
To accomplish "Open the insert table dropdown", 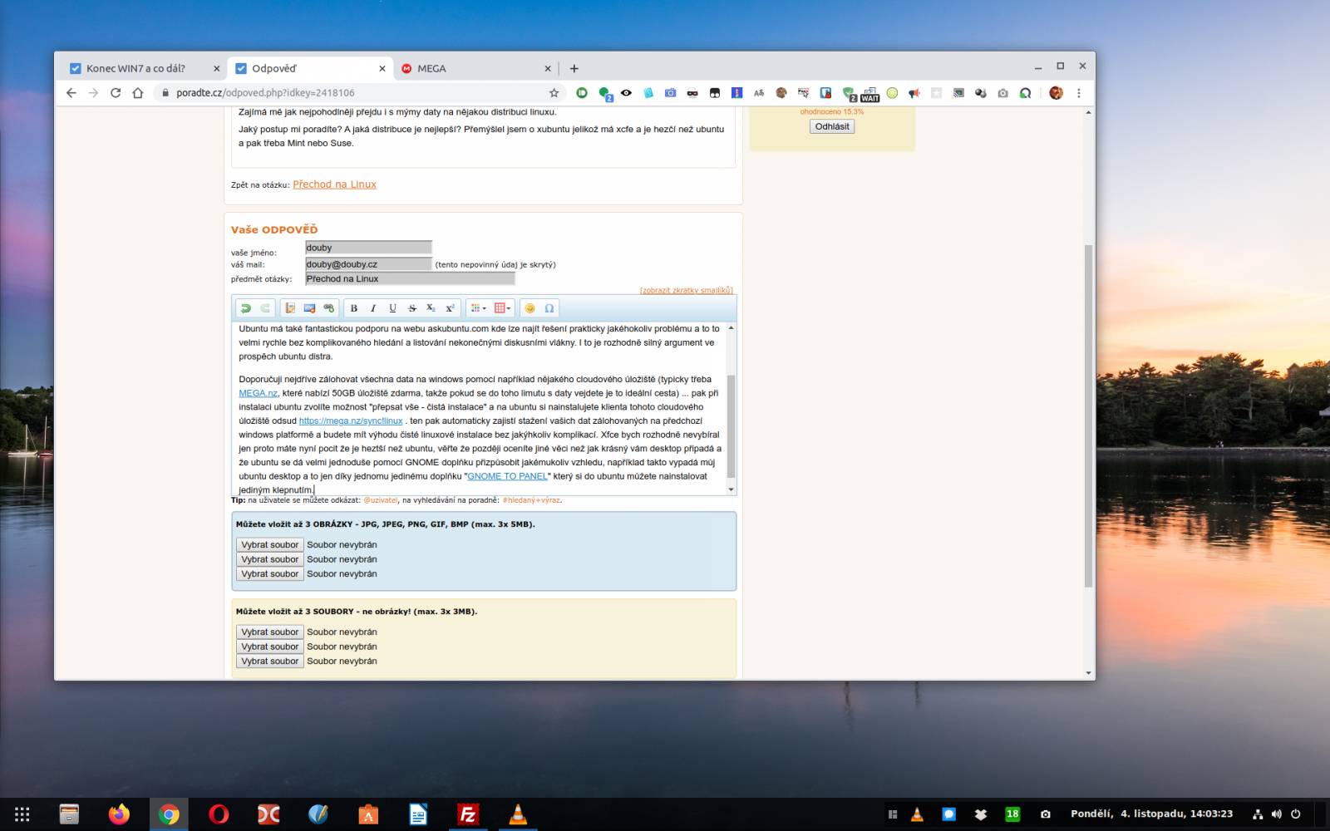I will 502,308.
